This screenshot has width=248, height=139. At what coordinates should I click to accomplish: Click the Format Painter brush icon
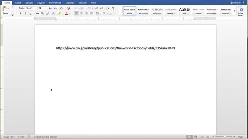tap(13, 15)
